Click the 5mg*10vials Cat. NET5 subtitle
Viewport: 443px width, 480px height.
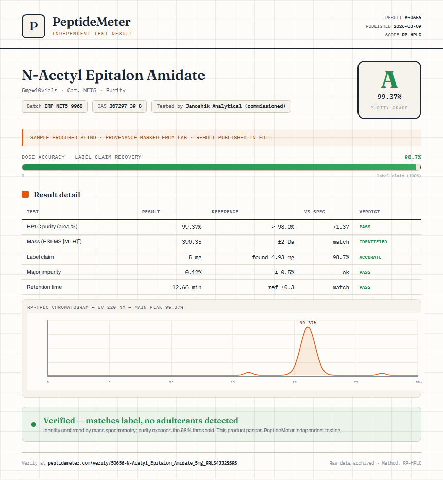[x=74, y=90]
